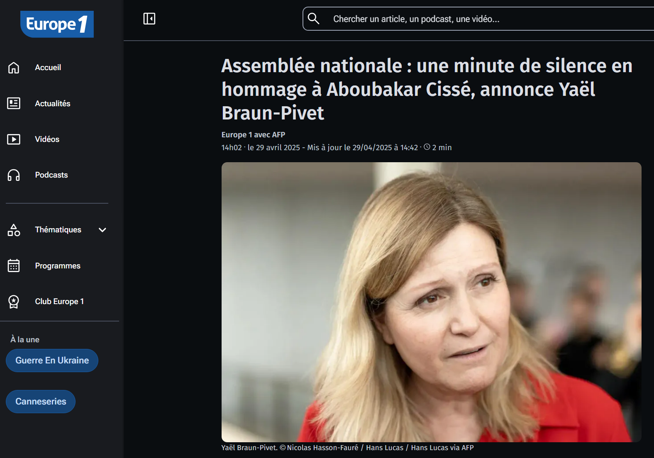Click the Accueil home icon
Image resolution: width=654 pixels, height=458 pixels.
click(x=14, y=68)
